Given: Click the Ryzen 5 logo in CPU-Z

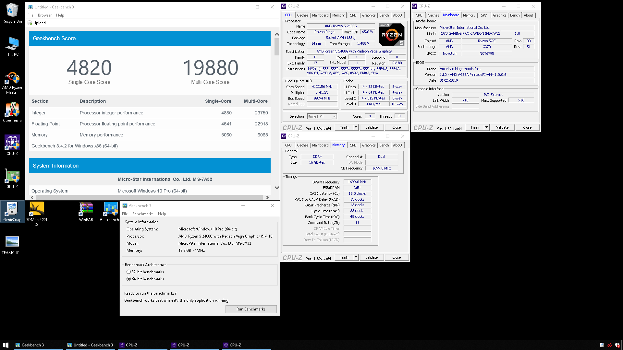Looking at the screenshot, I should [392, 34].
